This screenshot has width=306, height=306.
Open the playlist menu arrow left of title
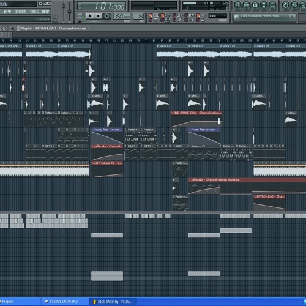(x=18, y=28)
